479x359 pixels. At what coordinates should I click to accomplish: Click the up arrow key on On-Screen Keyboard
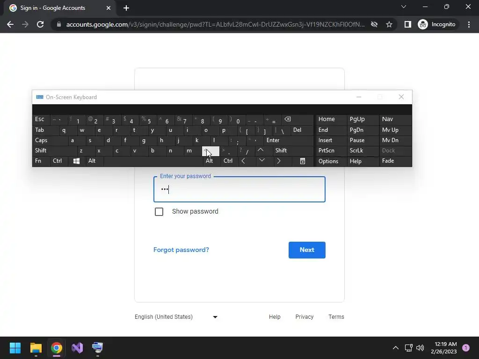(260, 151)
